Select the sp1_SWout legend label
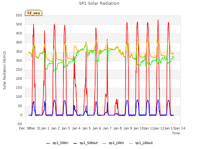The height and width of the screenshot is (149, 199). pyautogui.click(x=89, y=143)
